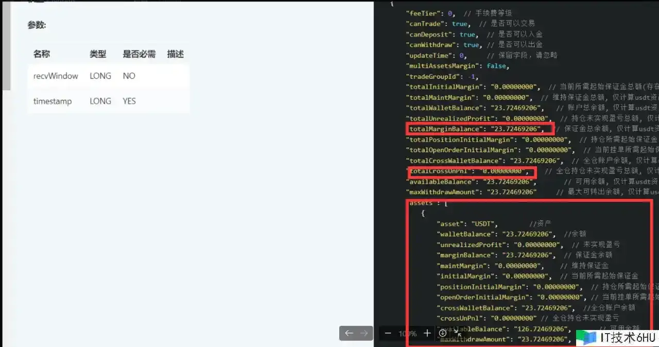
Task: Click the 描述 column header
Action: click(176, 54)
